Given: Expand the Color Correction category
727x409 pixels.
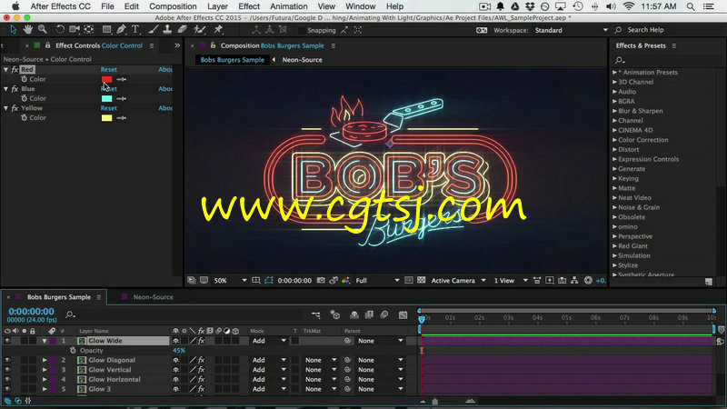Looking at the screenshot, I should 615,140.
